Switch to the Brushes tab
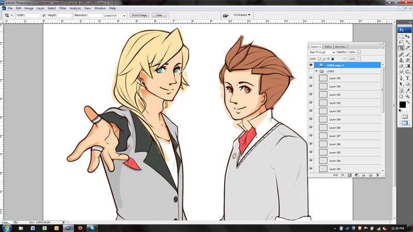 tap(340, 46)
